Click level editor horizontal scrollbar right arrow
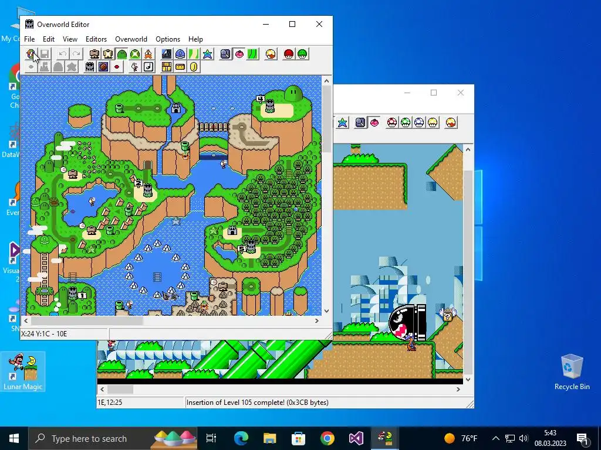 coord(458,389)
